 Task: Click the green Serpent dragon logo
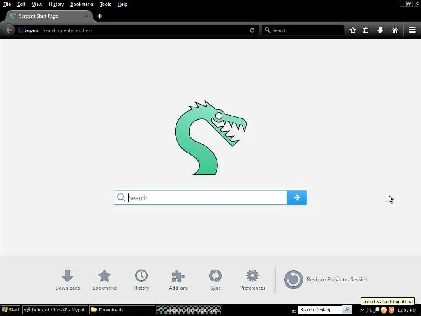tap(211, 138)
